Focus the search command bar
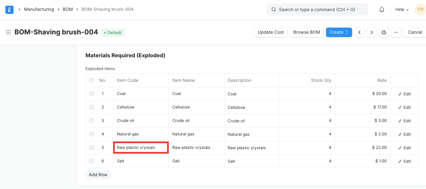This screenshot has width=426, height=189. click(x=317, y=9)
